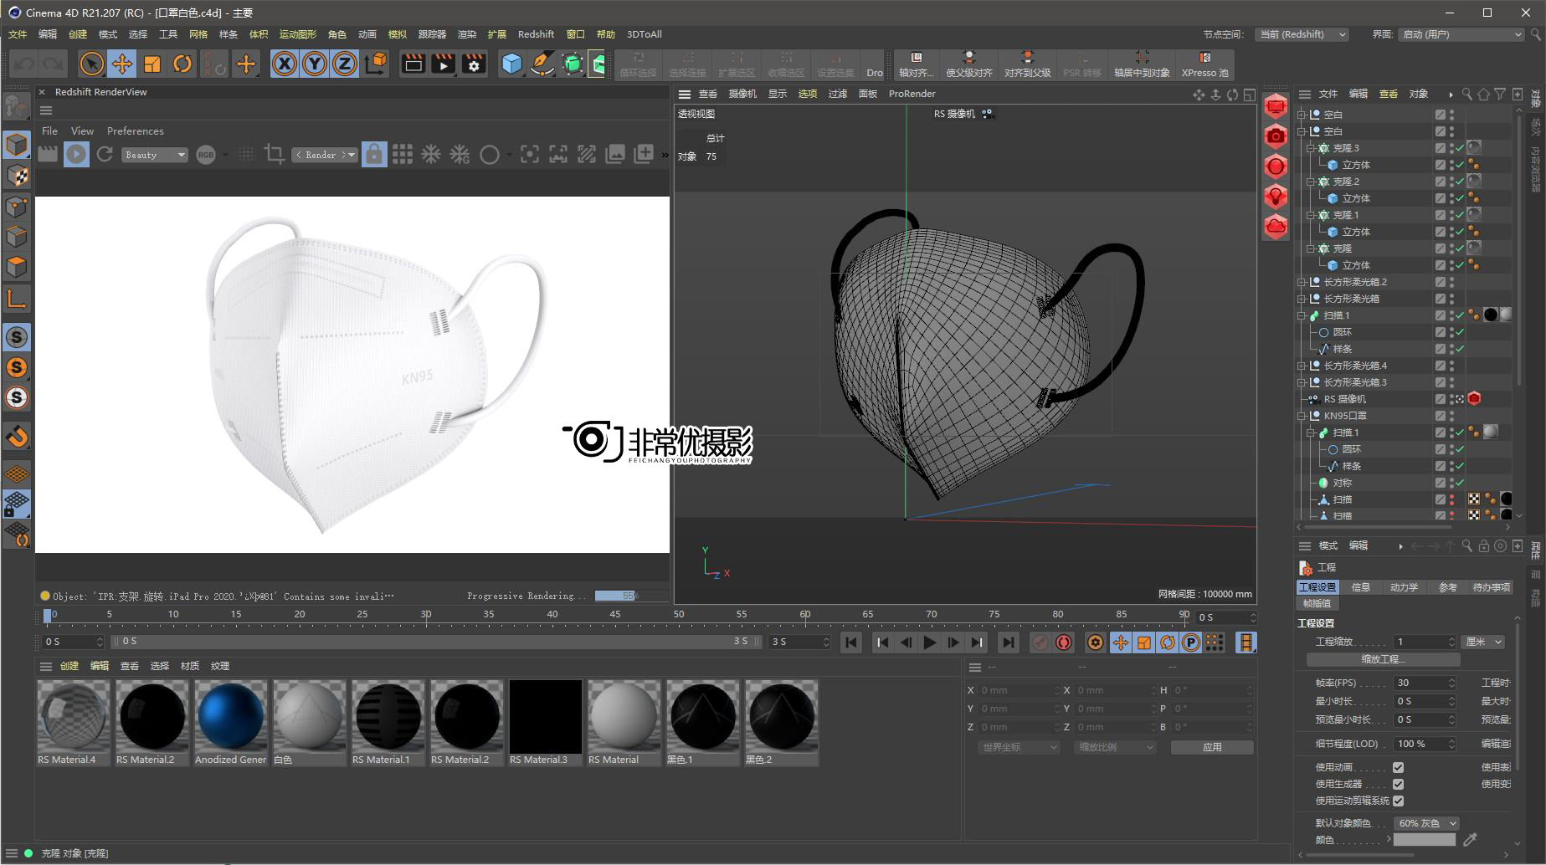Click the Cube primitive icon
The height and width of the screenshot is (865, 1546).
511,64
